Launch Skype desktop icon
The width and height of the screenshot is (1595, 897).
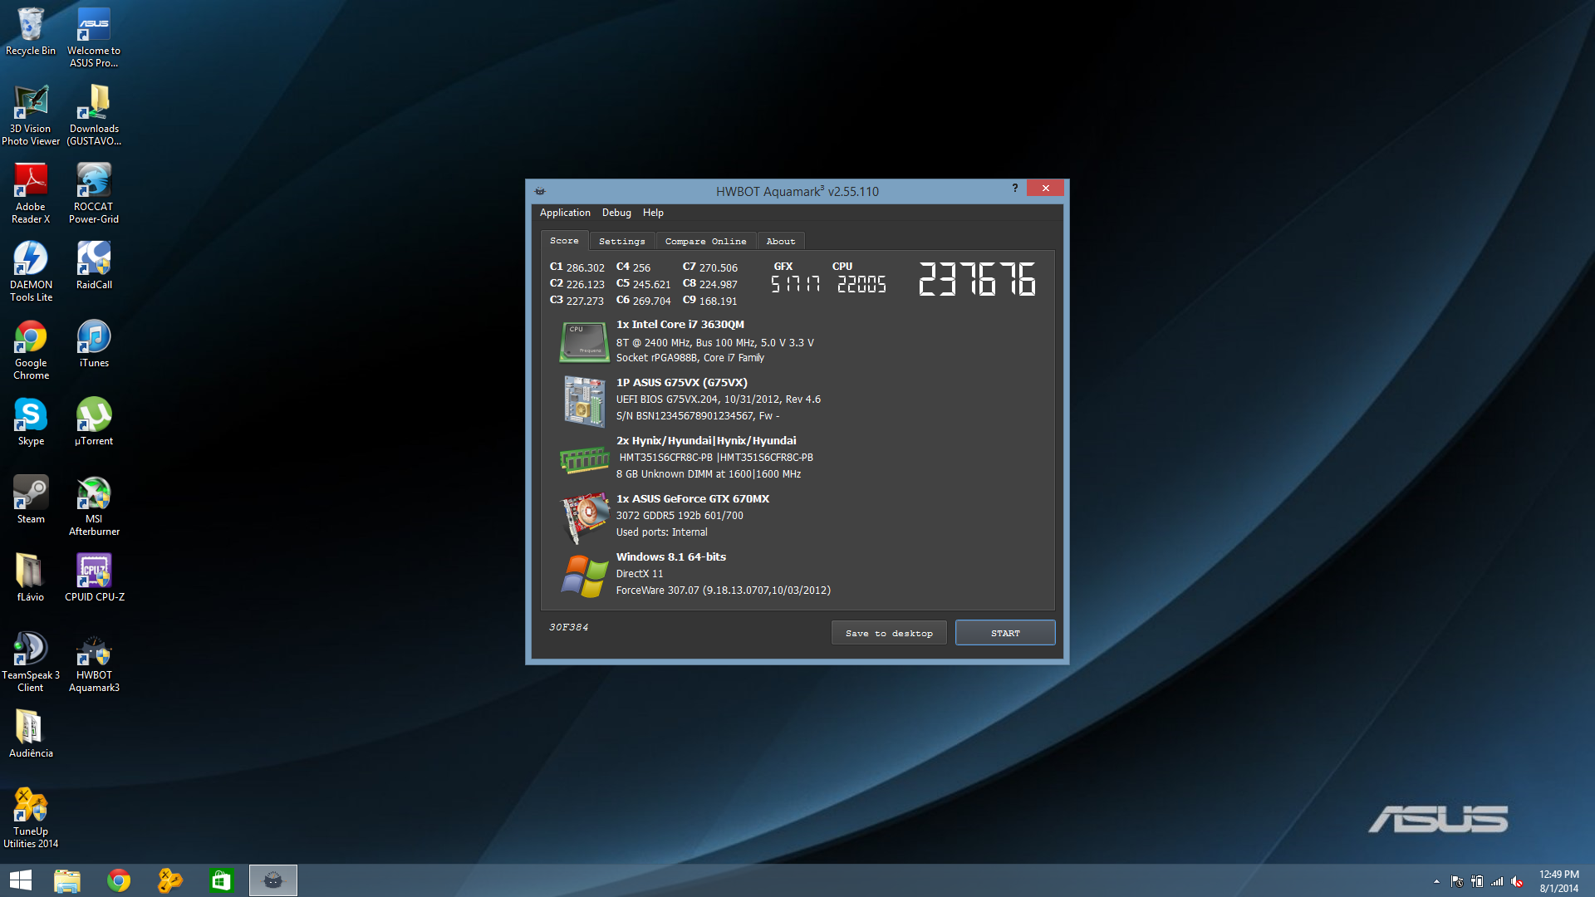[31, 422]
